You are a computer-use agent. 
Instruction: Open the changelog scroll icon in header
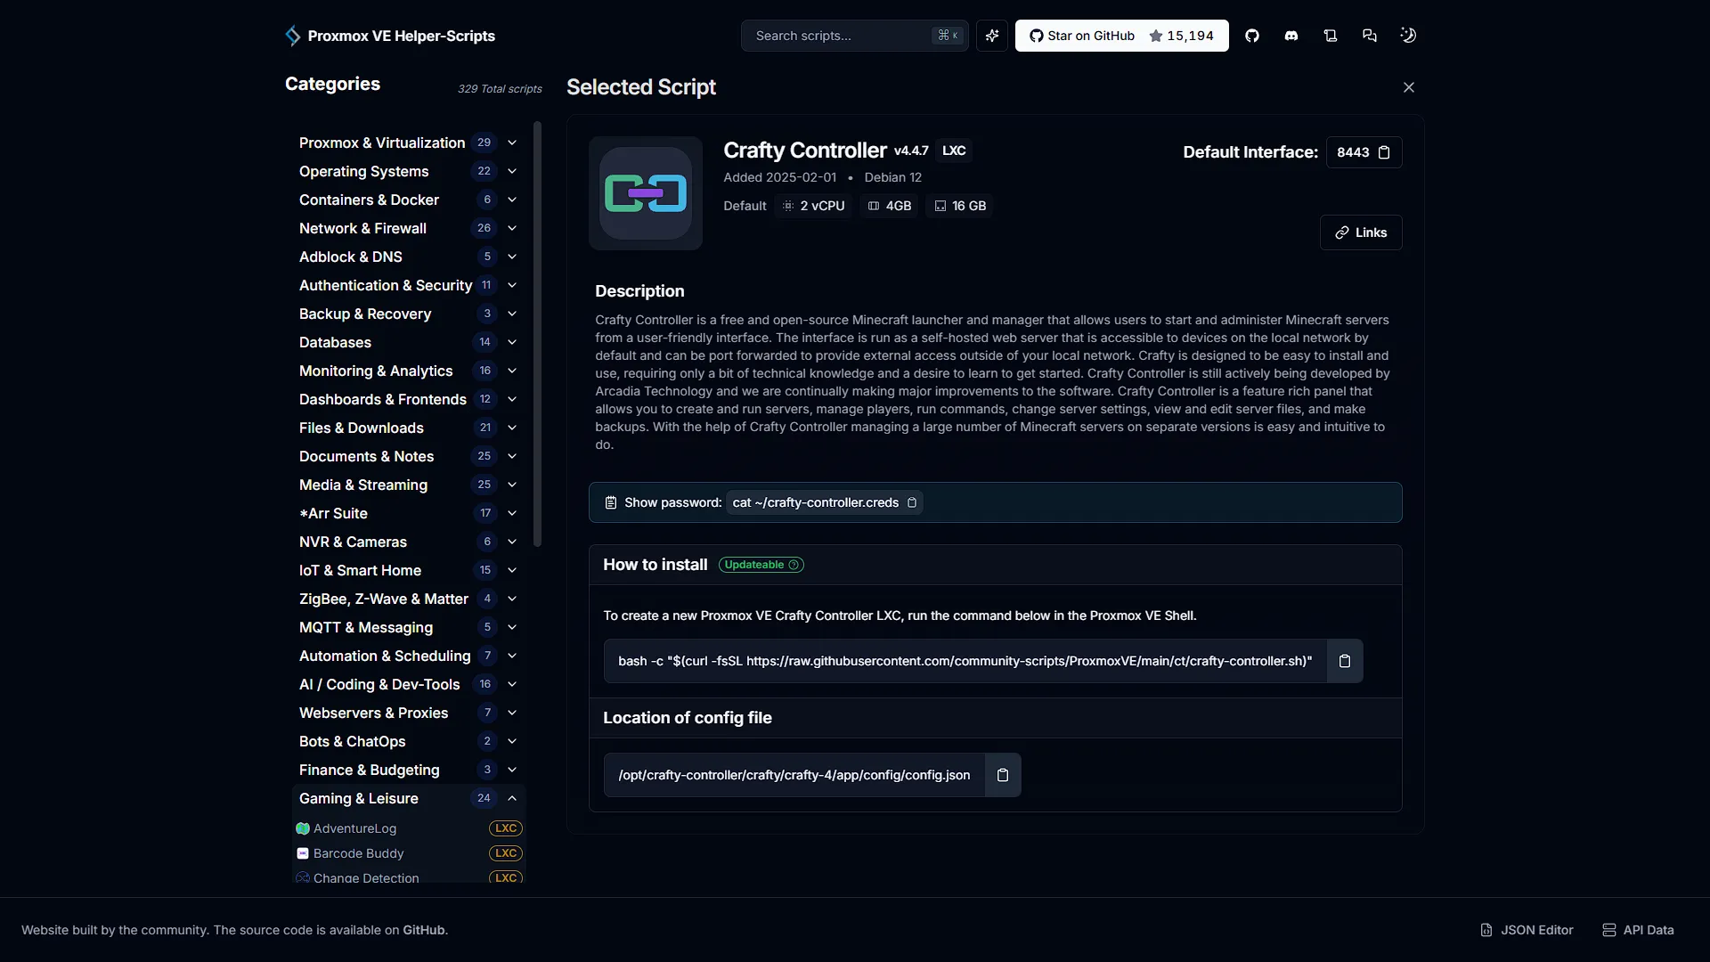1331,36
